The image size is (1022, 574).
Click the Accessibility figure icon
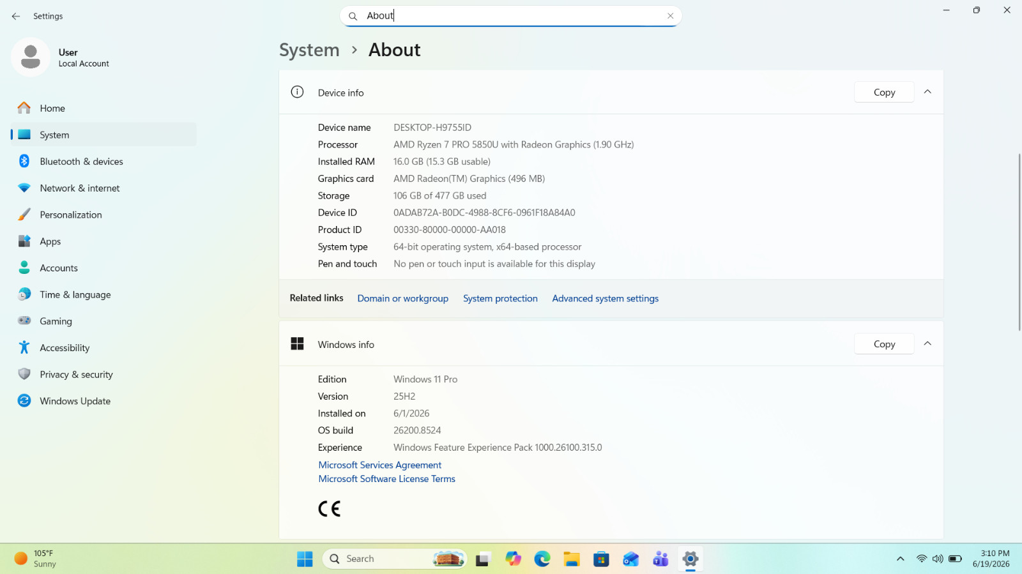[24, 347]
